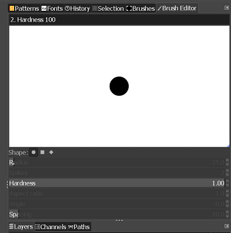Image resolution: width=231 pixels, height=233 pixels.
Task: Click the black round brush preview
Action: (x=119, y=86)
